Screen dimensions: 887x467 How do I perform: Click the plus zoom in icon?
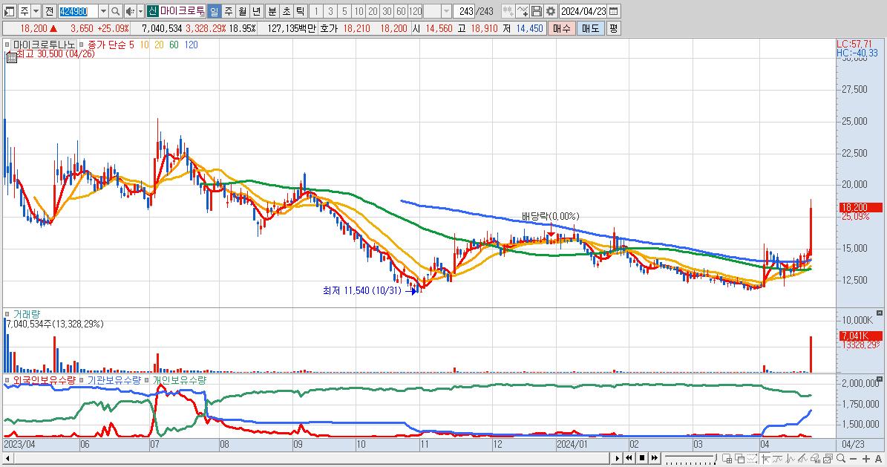pyautogui.click(x=866, y=459)
